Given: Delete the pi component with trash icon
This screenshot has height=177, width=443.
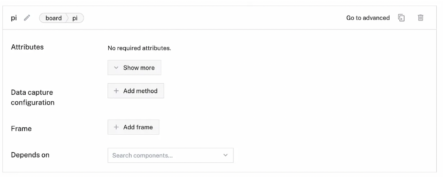Looking at the screenshot, I should click(x=420, y=18).
